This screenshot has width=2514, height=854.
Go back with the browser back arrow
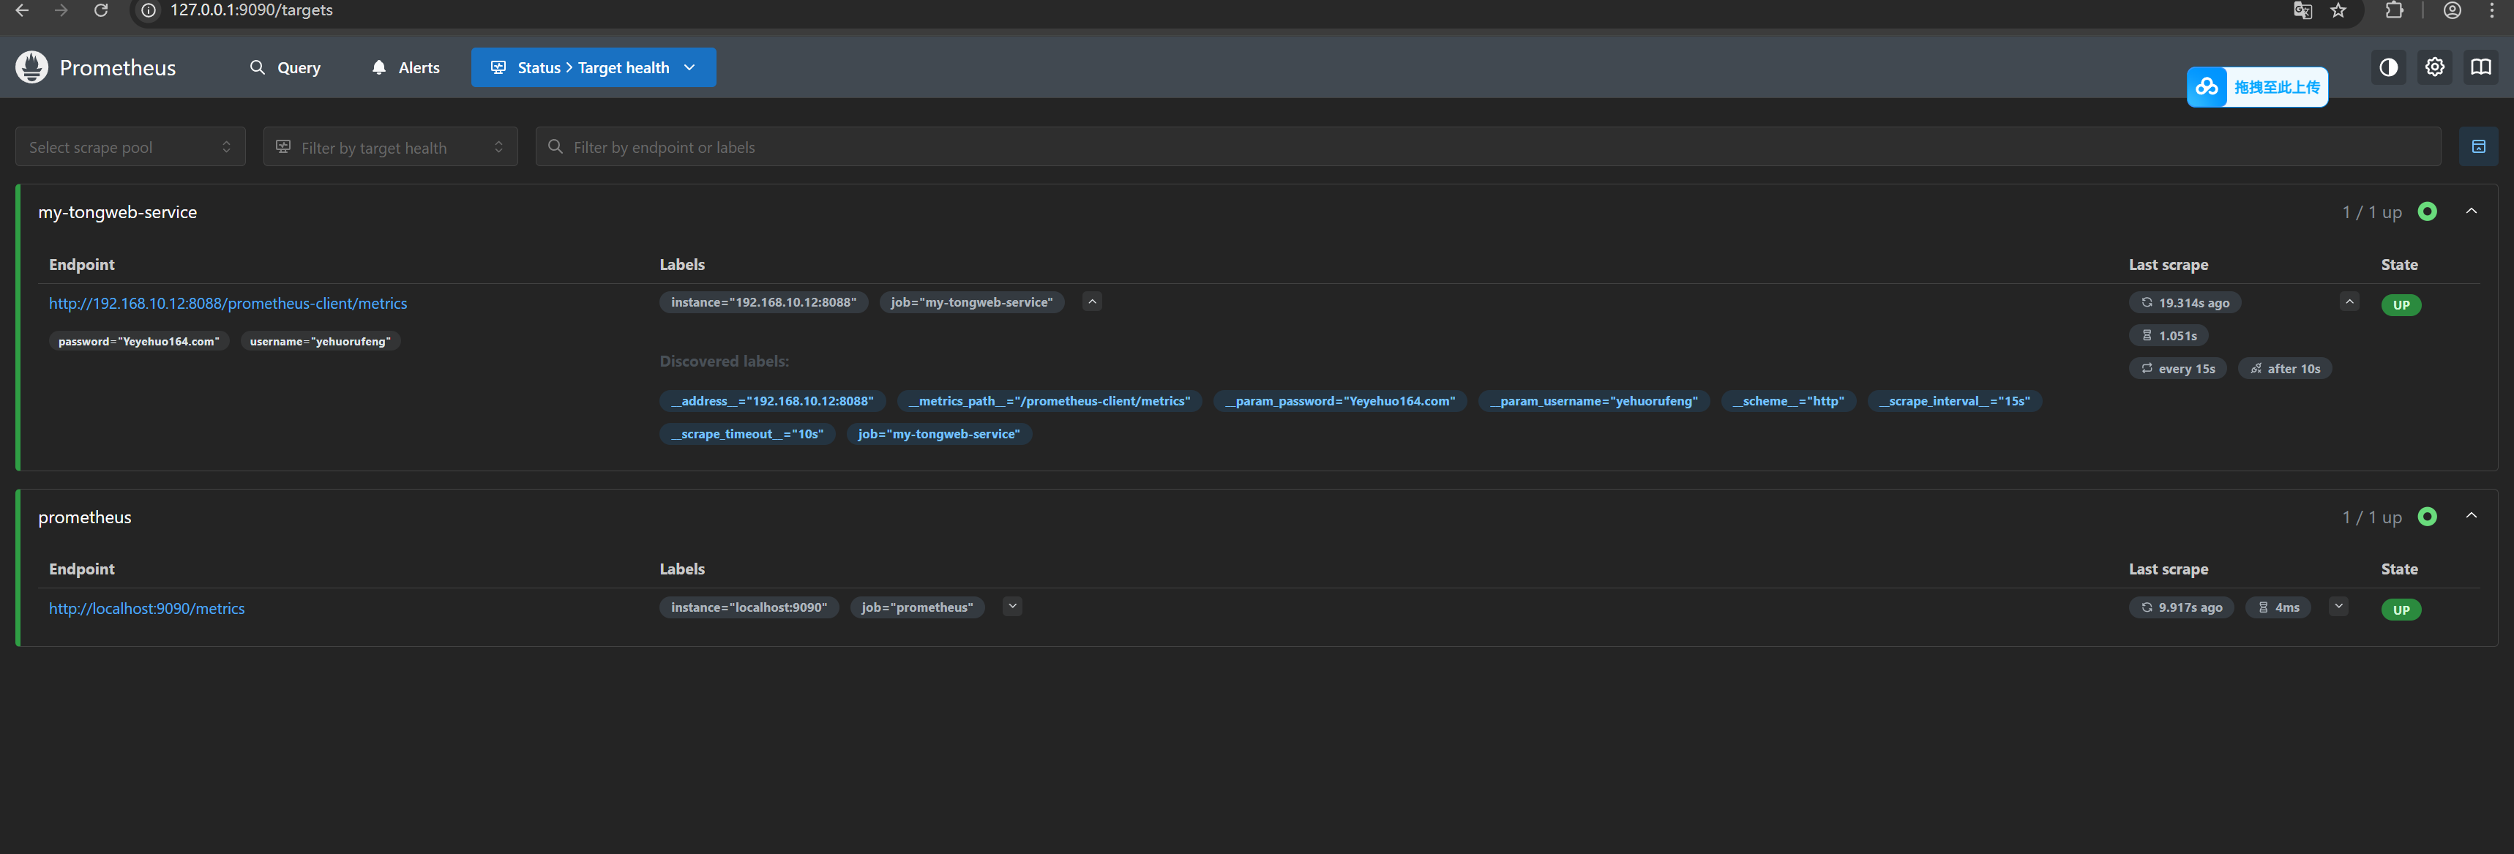pyautogui.click(x=23, y=11)
